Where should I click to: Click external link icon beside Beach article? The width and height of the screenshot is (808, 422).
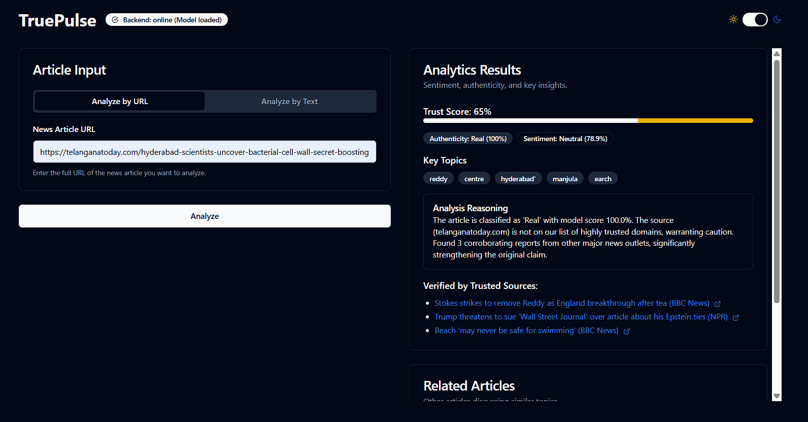click(626, 331)
